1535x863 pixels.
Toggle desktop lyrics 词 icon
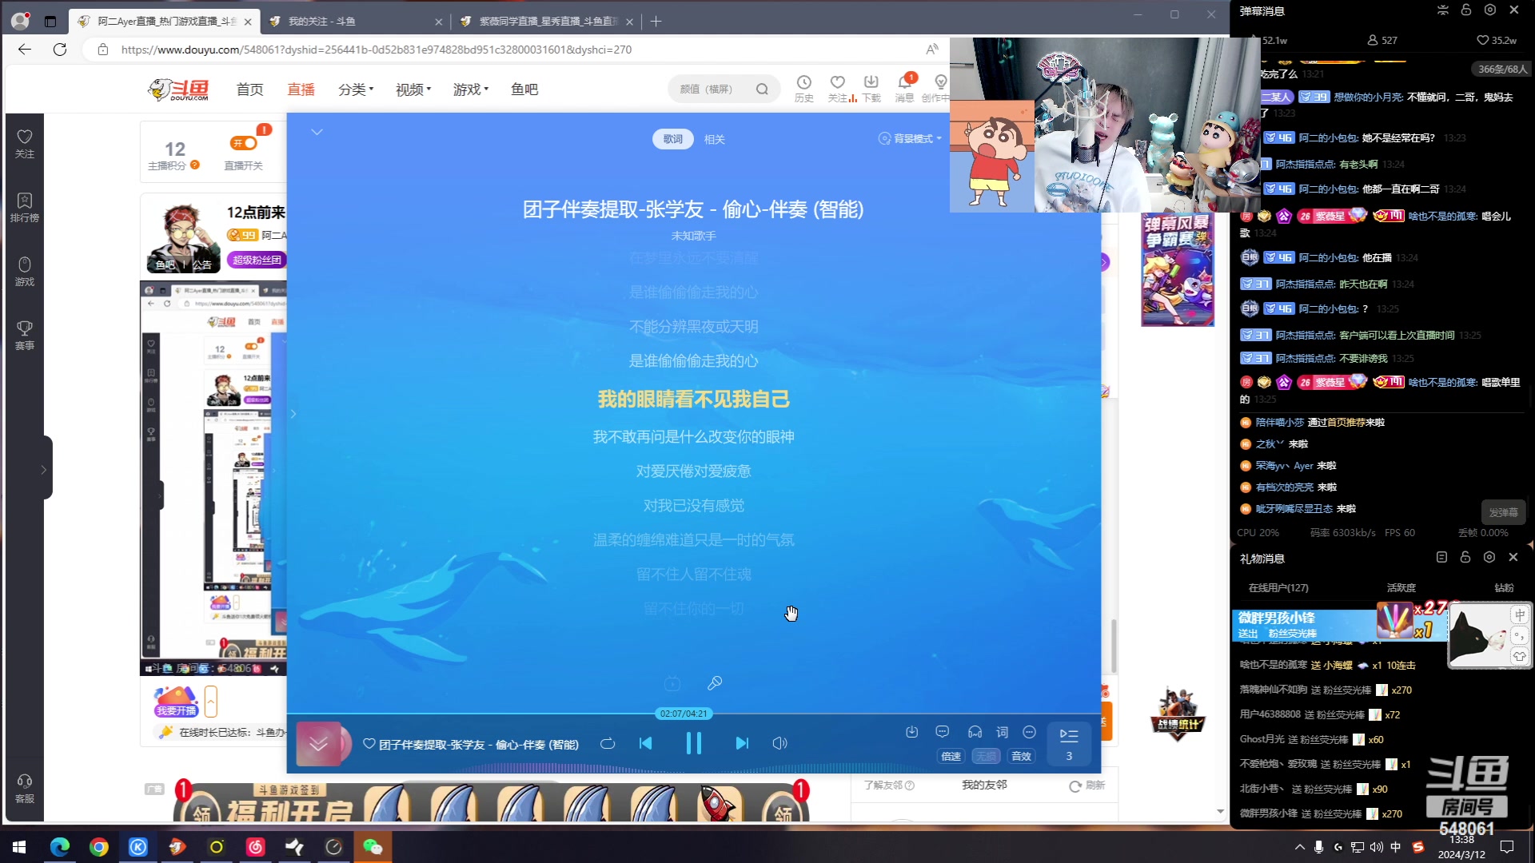coord(1002,732)
